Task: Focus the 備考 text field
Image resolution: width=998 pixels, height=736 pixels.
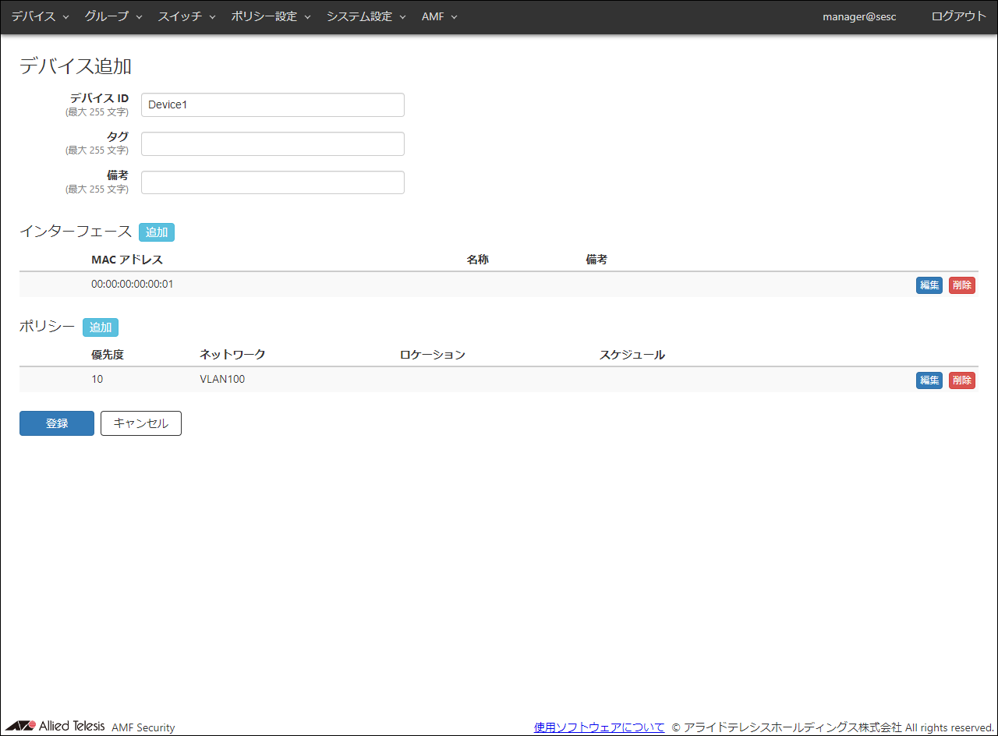Action: 272,182
